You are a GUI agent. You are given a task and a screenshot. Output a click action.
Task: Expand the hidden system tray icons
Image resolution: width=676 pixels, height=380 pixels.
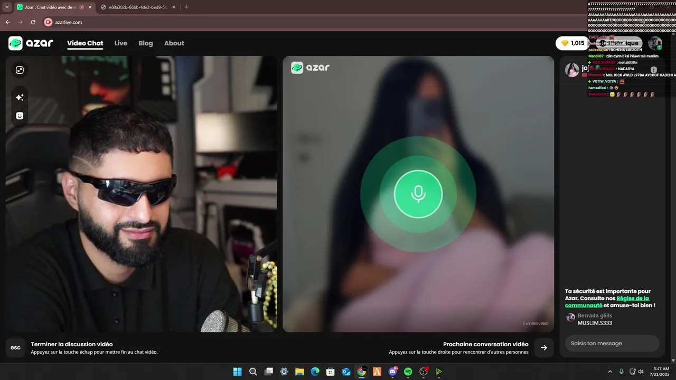pos(610,372)
